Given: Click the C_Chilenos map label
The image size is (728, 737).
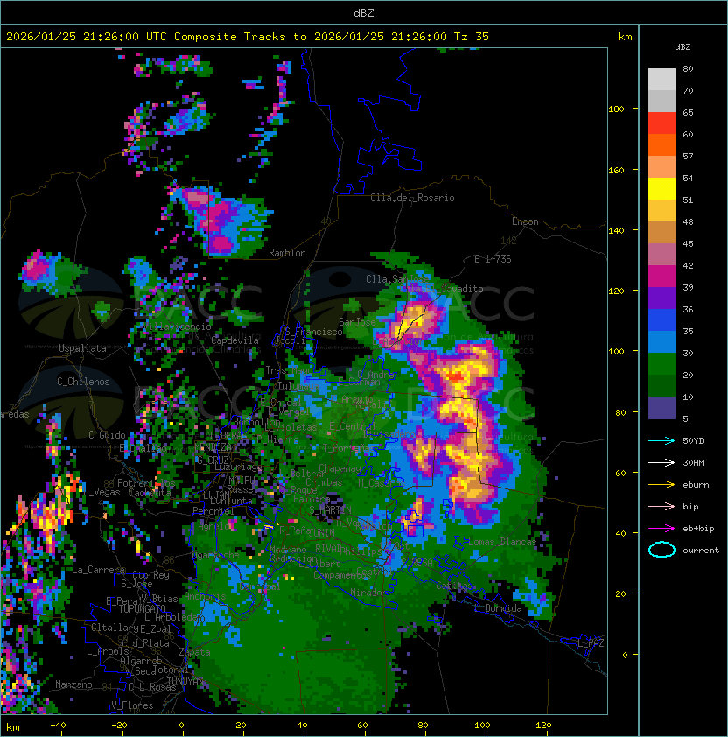Looking at the screenshot, I should pyautogui.click(x=83, y=382).
